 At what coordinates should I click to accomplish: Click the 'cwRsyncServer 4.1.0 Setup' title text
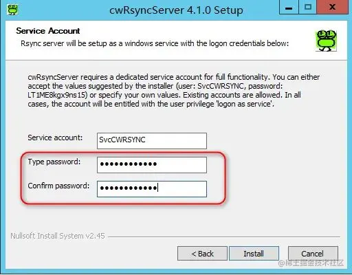click(176, 10)
